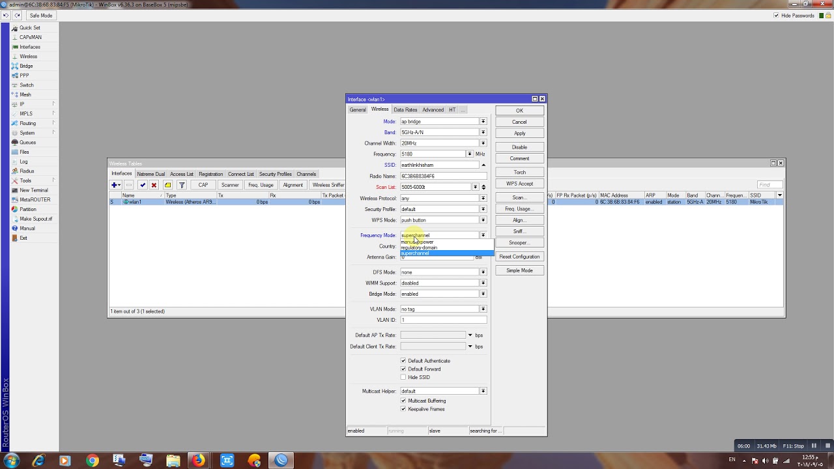Open the Mesh section
The width and height of the screenshot is (834, 469).
point(25,94)
